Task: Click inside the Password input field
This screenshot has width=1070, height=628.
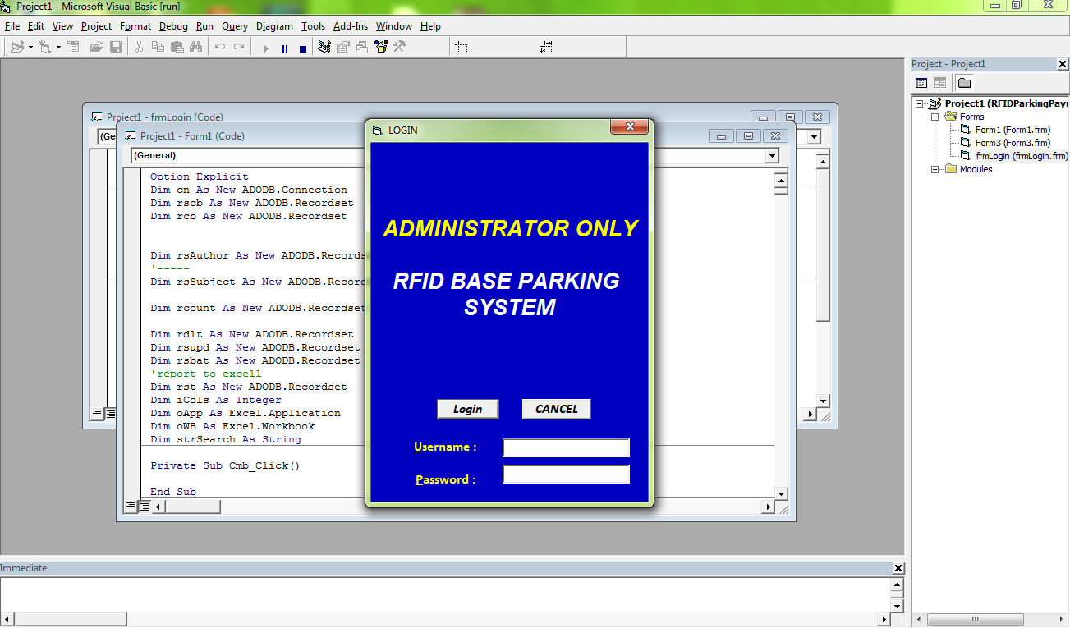Action: click(566, 474)
